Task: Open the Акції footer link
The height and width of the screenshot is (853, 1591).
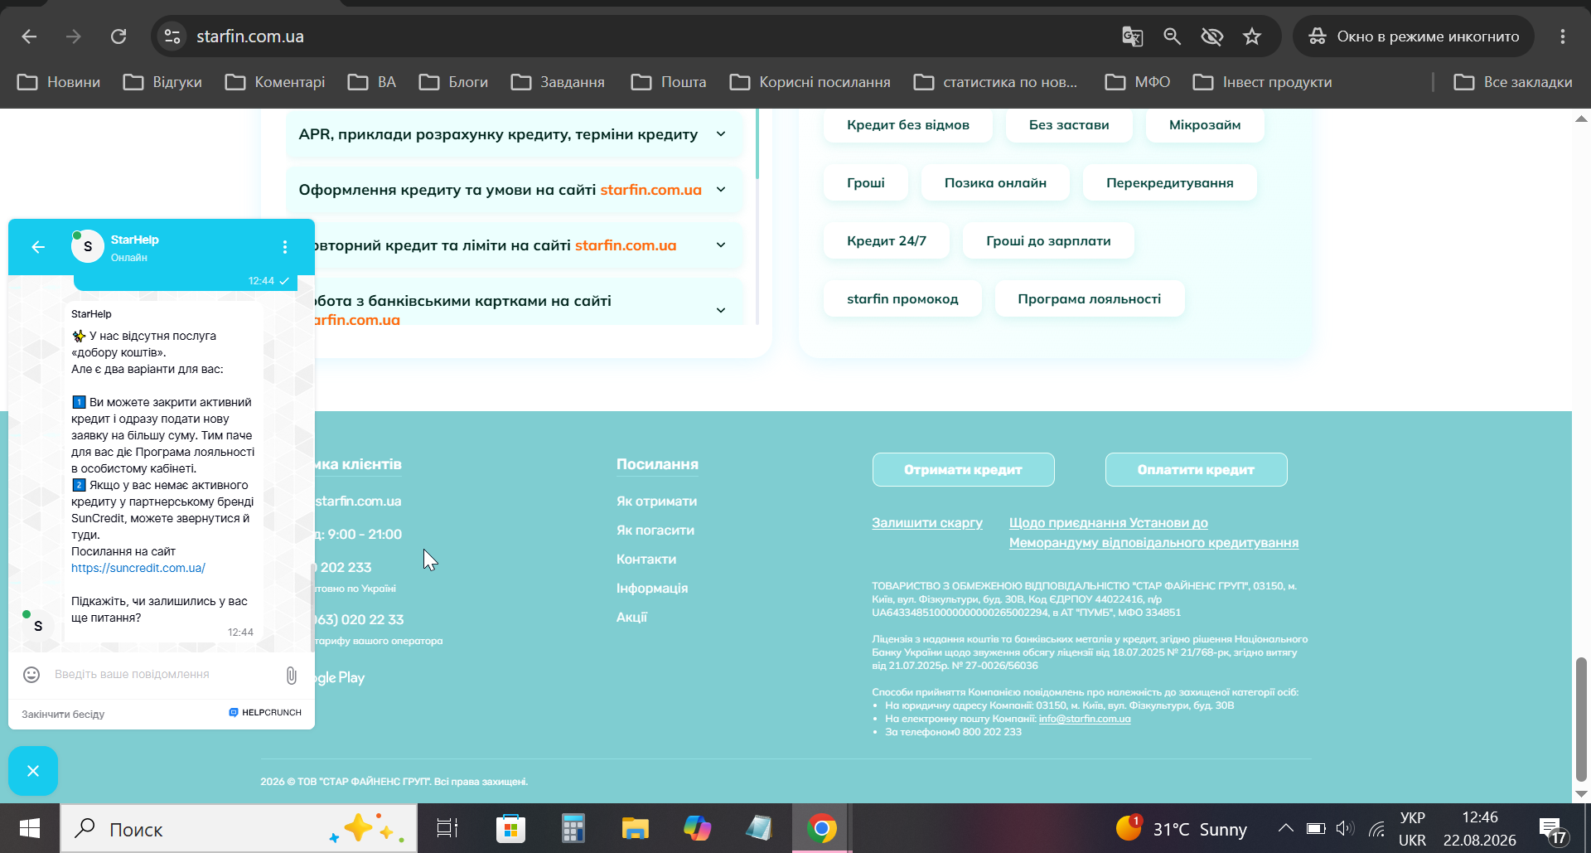Action: click(631, 618)
